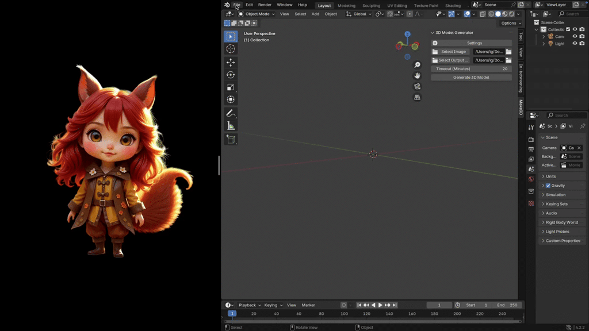
Task: Open the Global transform orientation dropdown
Action: point(359,14)
